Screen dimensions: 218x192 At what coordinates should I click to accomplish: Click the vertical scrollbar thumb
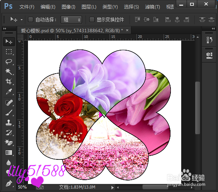tap(197, 108)
